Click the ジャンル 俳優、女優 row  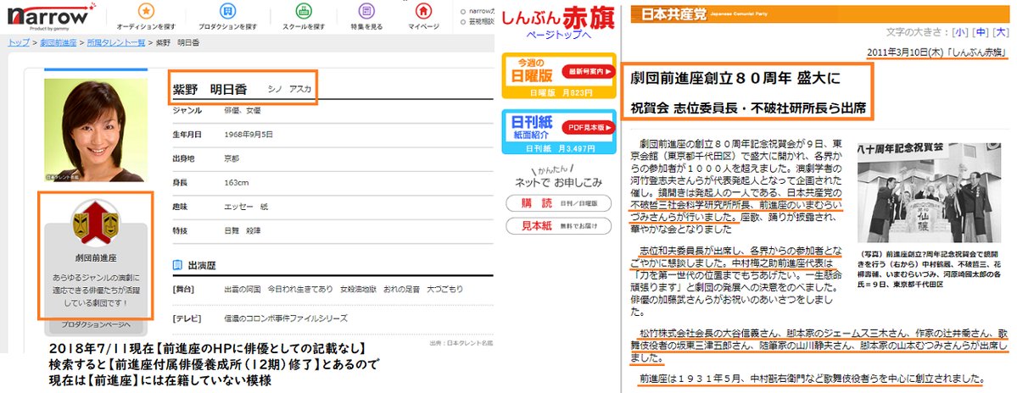pos(332,111)
